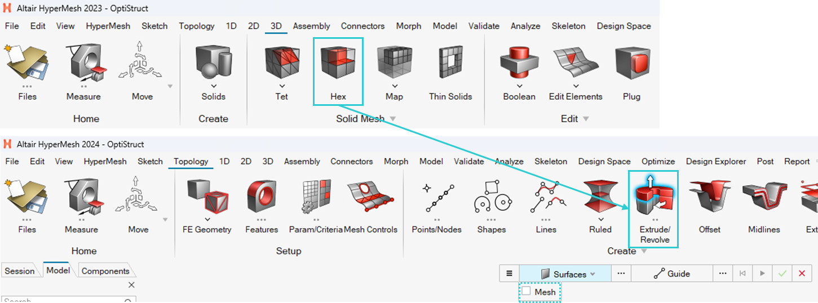Open options dots next to Guide selector
The width and height of the screenshot is (818, 303).
723,274
